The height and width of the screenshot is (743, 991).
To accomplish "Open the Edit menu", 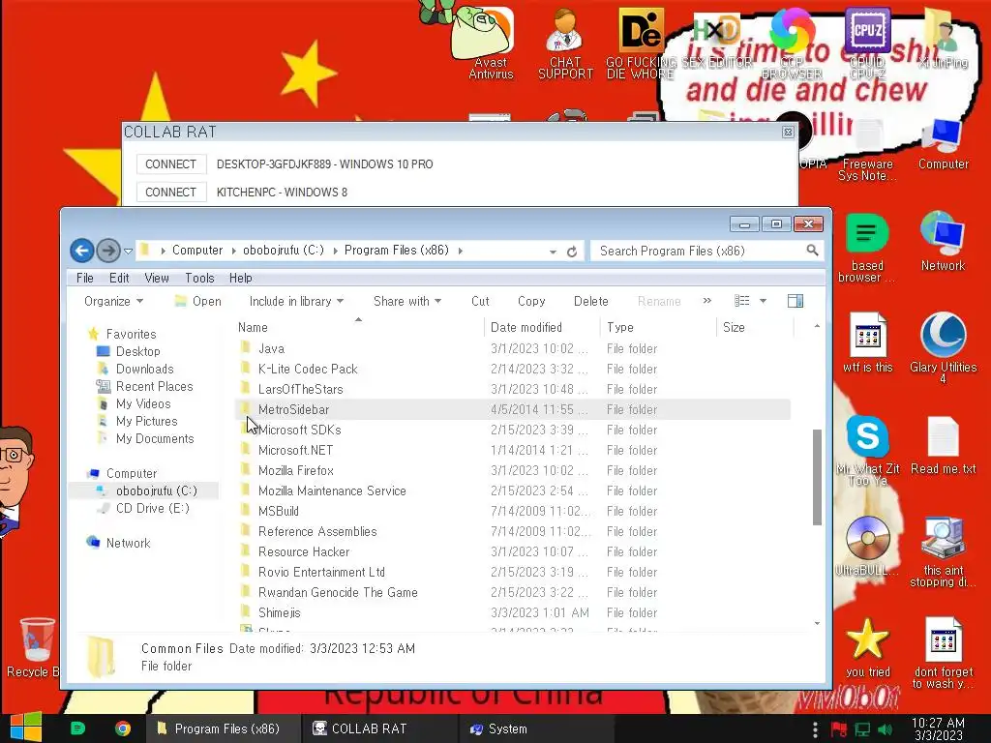I will [x=119, y=278].
